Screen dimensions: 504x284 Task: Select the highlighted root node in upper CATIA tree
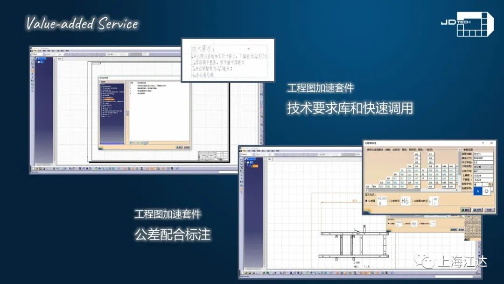point(42,59)
